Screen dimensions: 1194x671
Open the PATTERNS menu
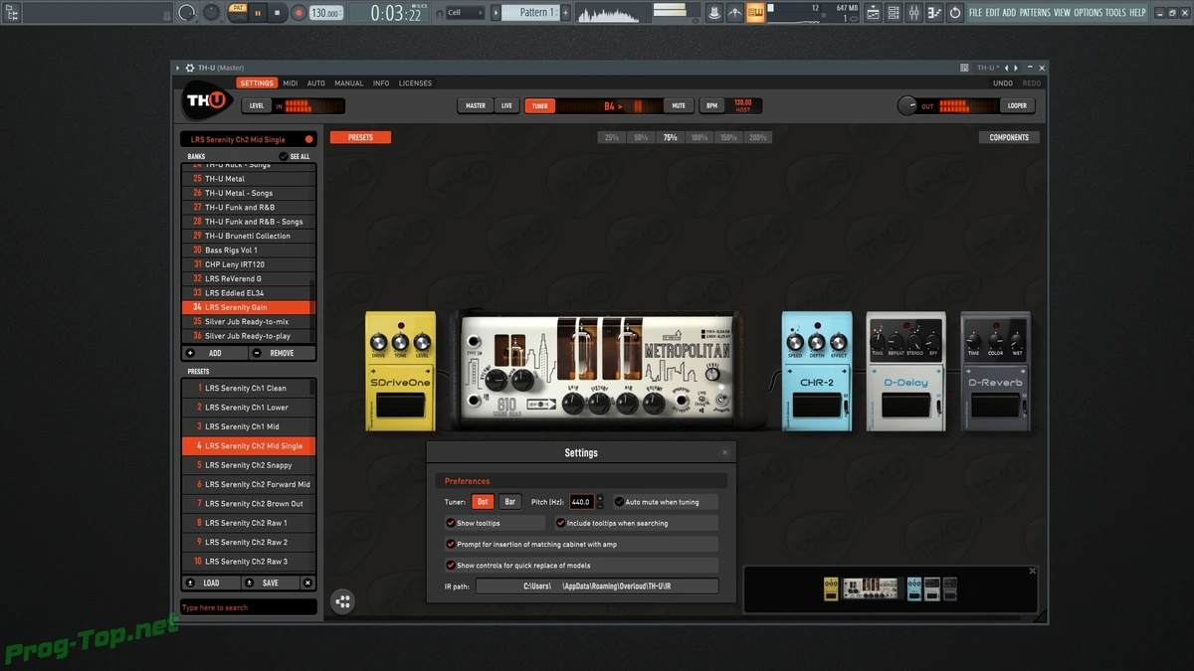point(1035,13)
